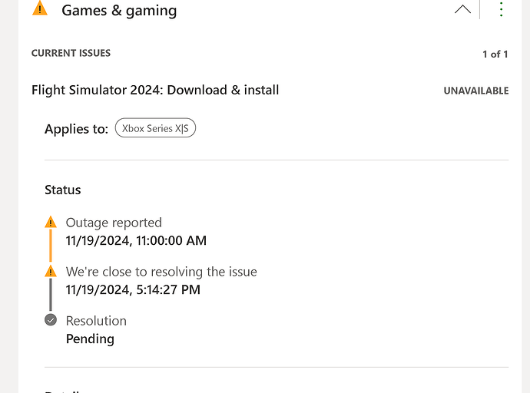
Task: Click the gray Resolution checkmark icon
Action: (x=51, y=320)
